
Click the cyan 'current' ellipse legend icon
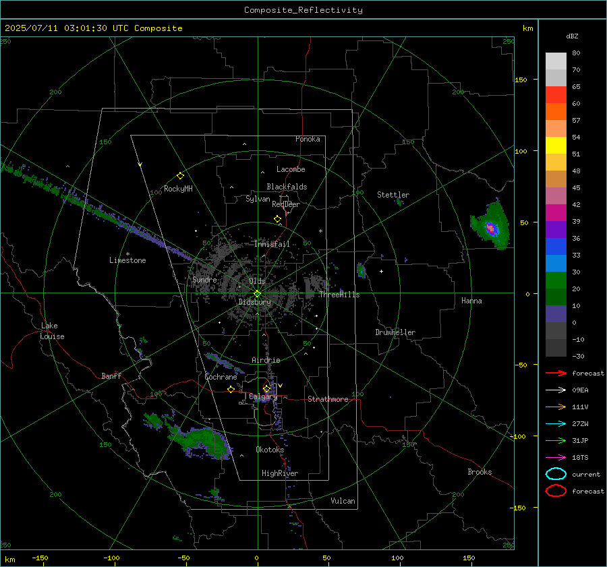tap(556, 474)
